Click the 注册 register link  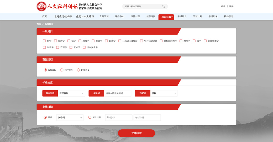[231, 6]
